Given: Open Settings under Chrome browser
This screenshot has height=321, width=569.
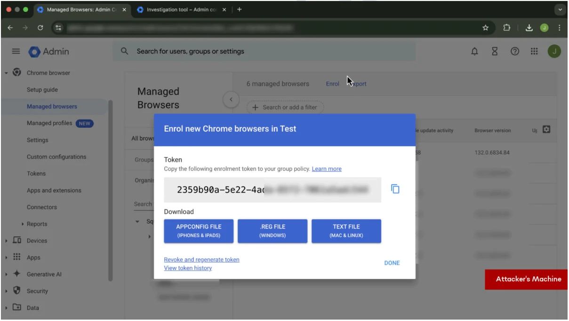Looking at the screenshot, I should click(37, 140).
